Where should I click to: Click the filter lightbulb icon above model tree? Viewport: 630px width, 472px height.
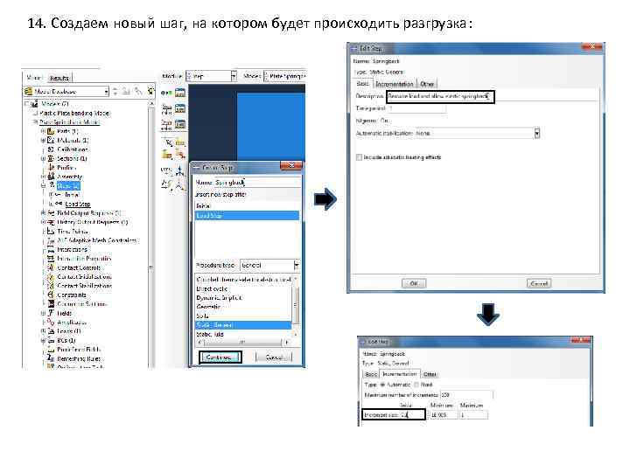coord(150,91)
